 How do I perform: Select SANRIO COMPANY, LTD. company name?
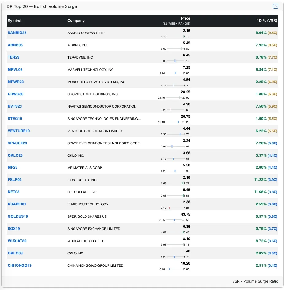coord(86,33)
